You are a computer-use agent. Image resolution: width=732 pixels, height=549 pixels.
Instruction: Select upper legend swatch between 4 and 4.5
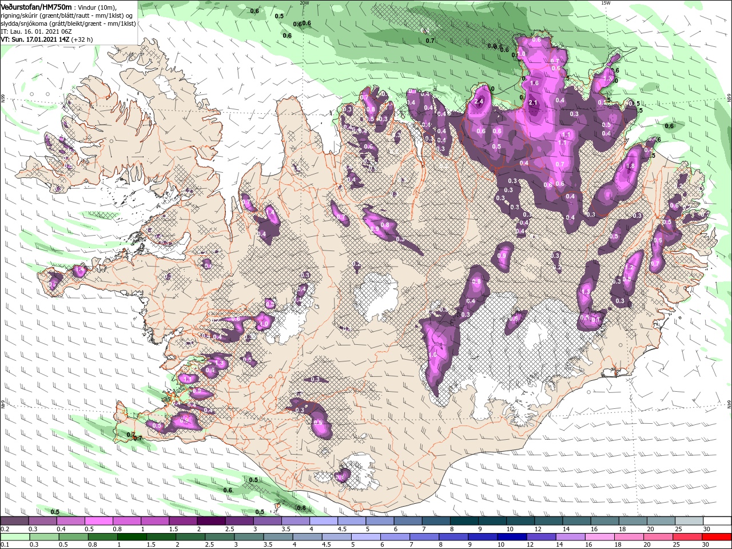[x=324, y=521]
